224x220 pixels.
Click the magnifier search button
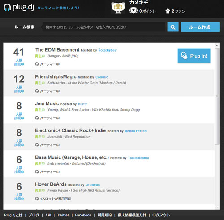pyautogui.click(x=173, y=27)
